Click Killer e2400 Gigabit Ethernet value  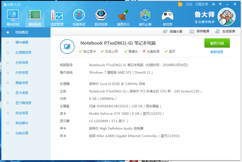(x=134, y=136)
